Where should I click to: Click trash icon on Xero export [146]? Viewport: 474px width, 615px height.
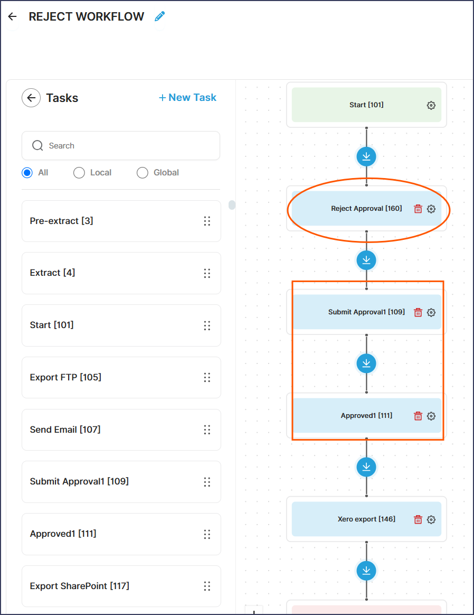click(x=418, y=519)
